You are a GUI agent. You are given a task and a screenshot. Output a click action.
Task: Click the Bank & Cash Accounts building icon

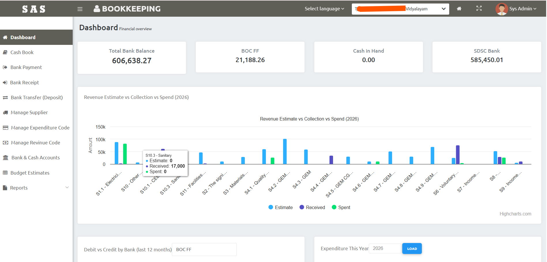[x=5, y=158]
